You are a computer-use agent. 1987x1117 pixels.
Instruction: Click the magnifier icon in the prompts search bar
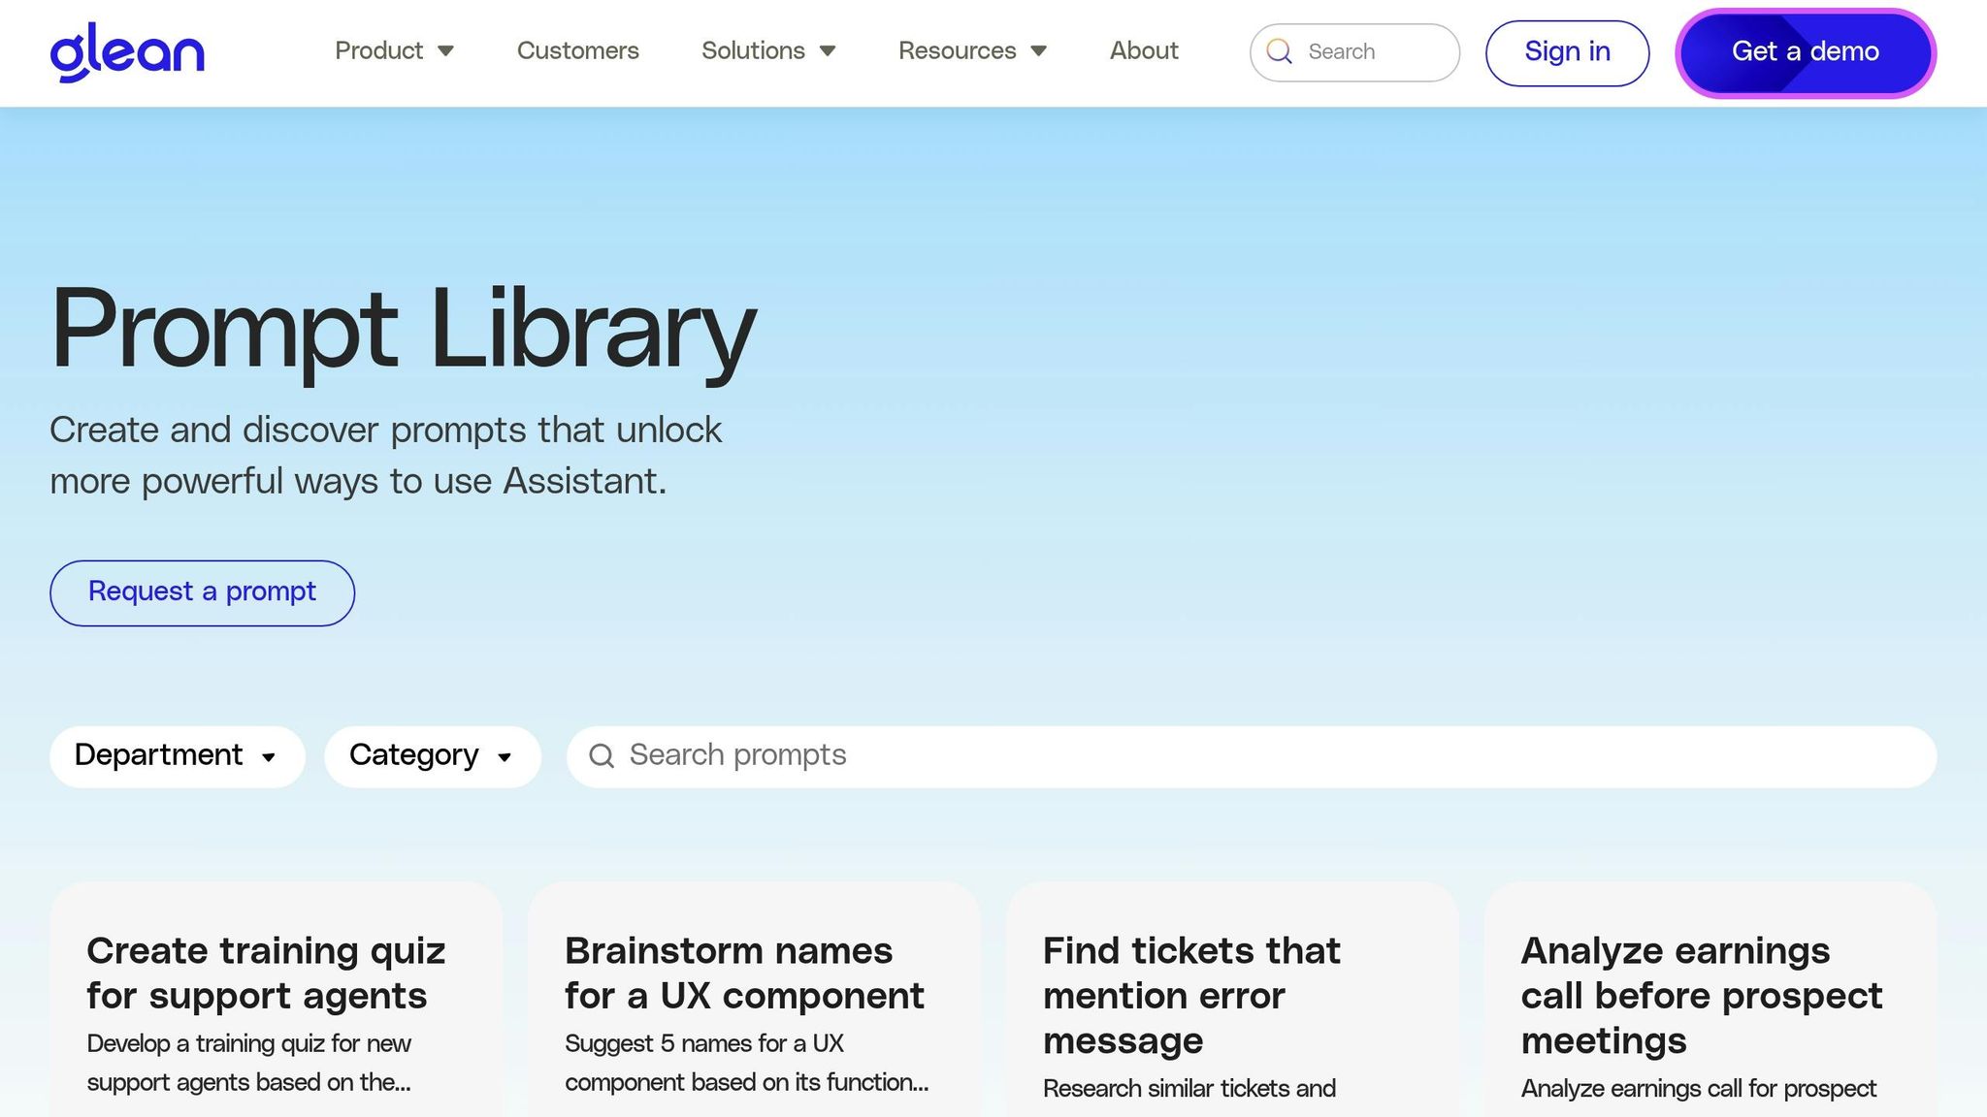click(602, 755)
